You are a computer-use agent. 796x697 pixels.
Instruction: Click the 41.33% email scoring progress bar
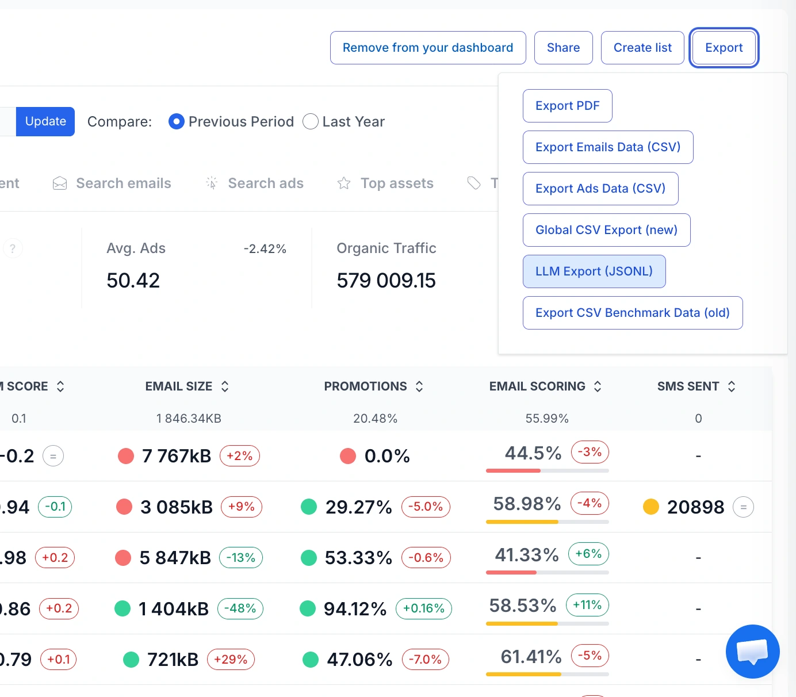pos(548,572)
